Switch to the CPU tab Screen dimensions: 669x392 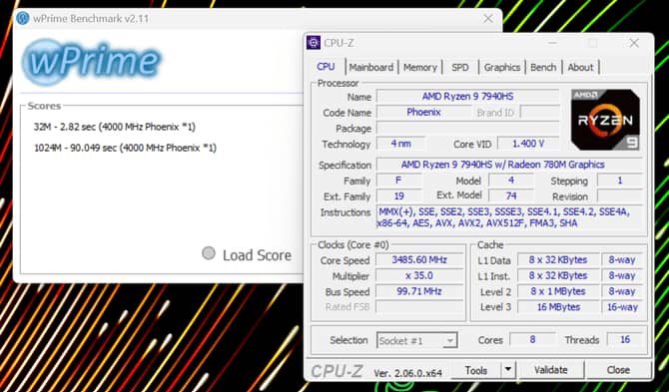click(x=326, y=67)
